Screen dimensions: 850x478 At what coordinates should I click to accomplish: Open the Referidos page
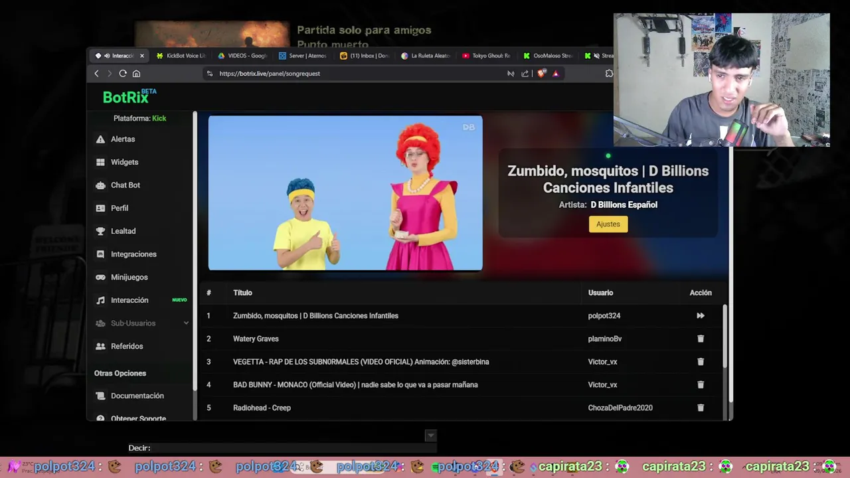point(127,346)
